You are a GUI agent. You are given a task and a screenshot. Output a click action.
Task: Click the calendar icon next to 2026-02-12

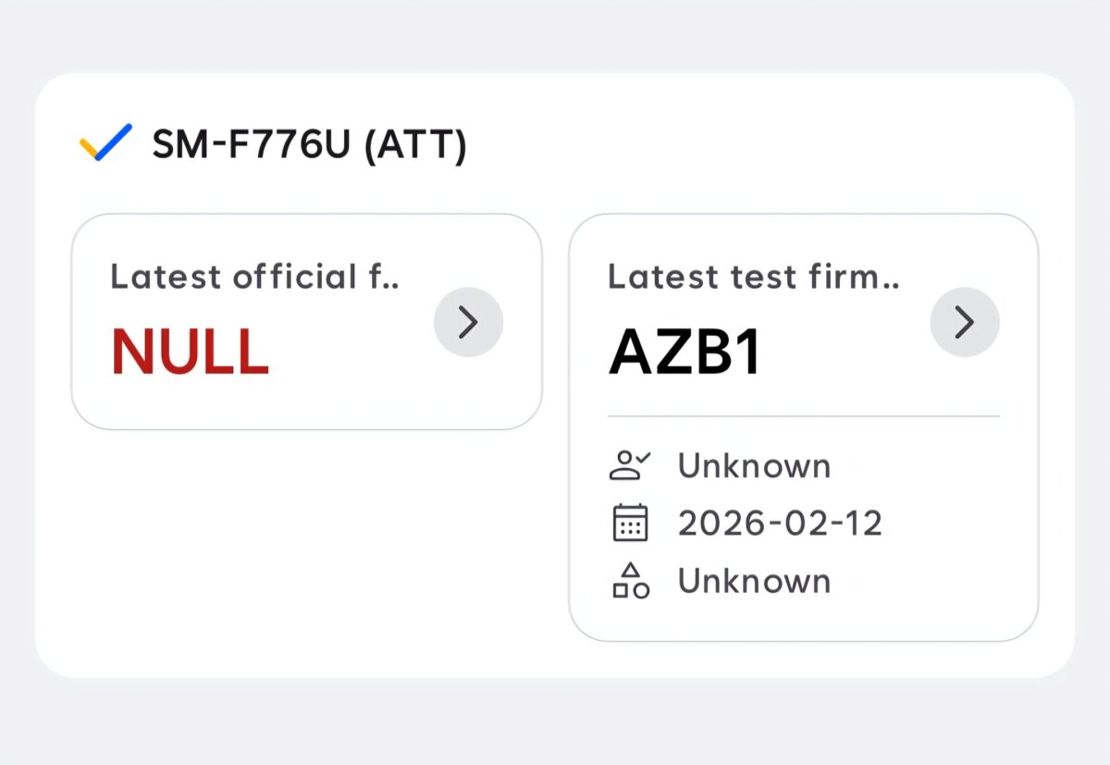[630, 523]
